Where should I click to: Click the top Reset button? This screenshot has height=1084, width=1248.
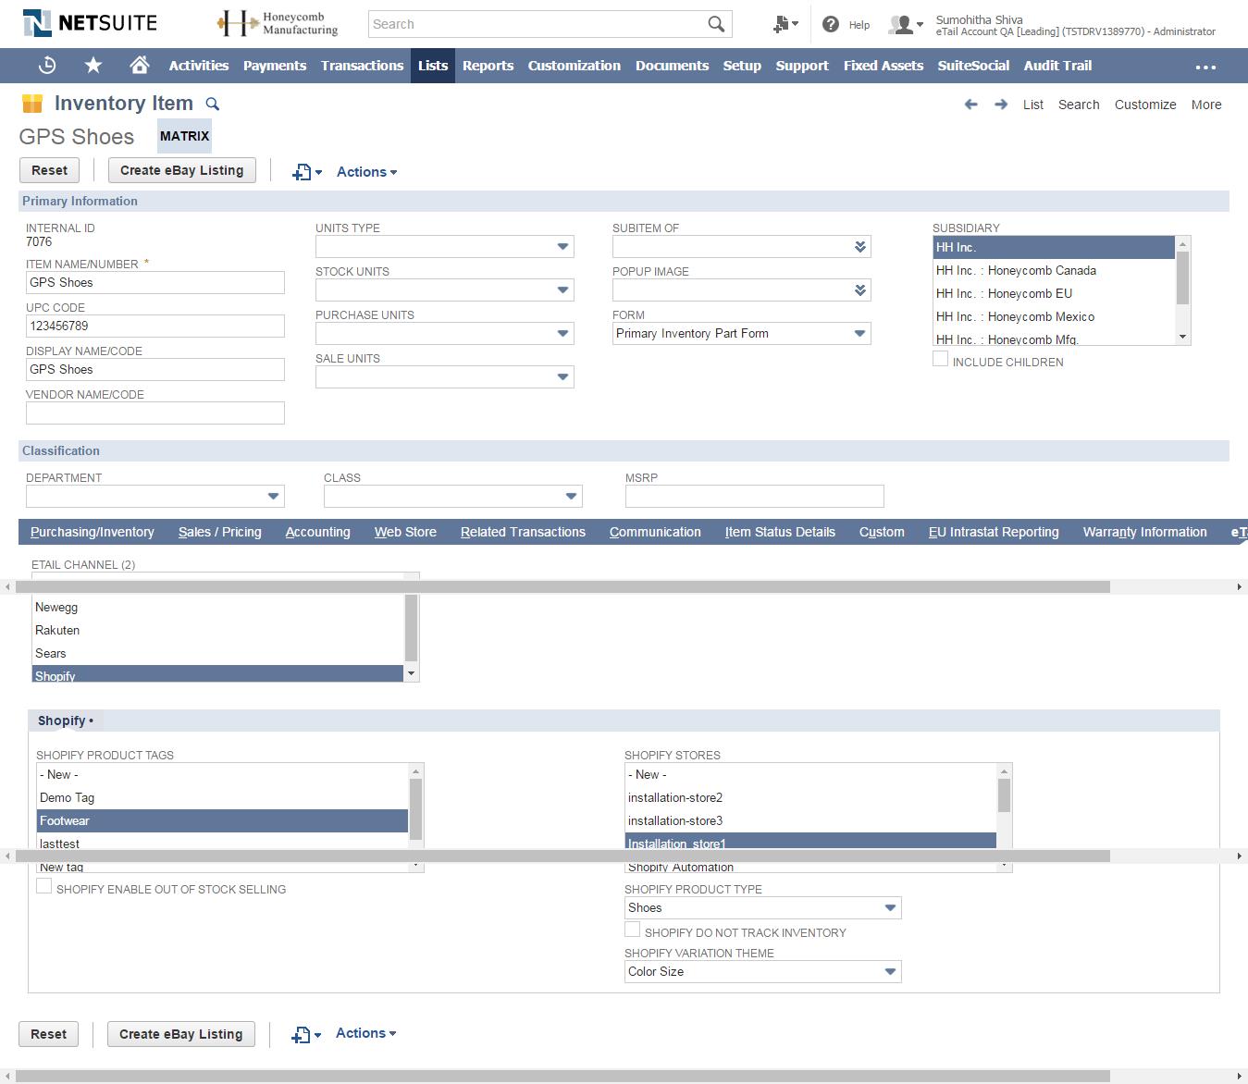(50, 170)
